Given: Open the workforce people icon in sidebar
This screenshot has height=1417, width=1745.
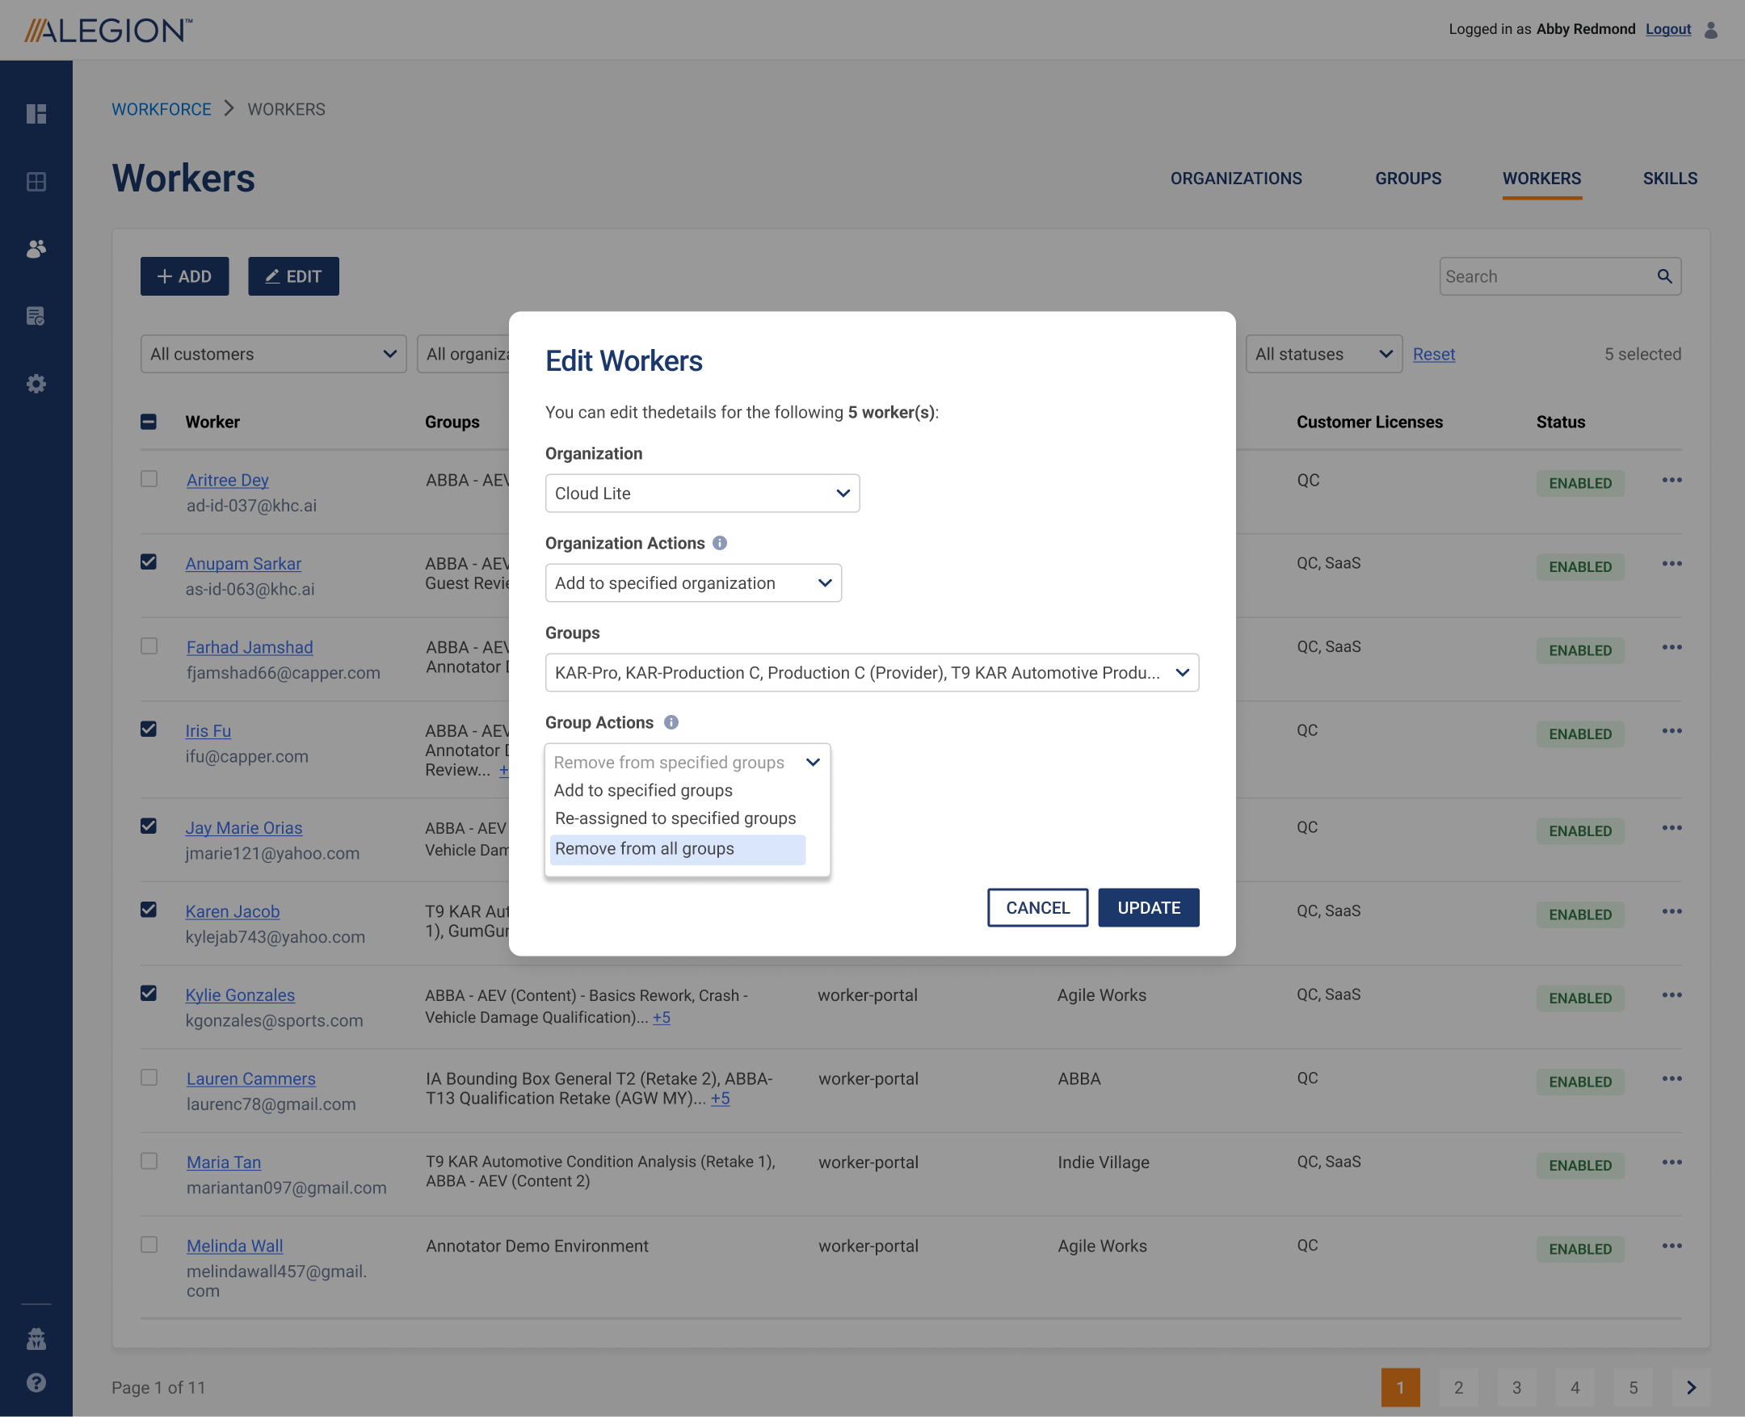Looking at the screenshot, I should (x=36, y=249).
